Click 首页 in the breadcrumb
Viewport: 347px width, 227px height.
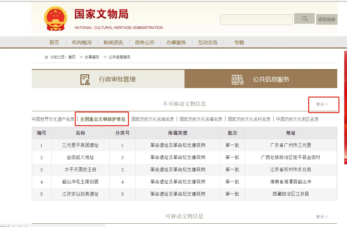[x=72, y=57]
